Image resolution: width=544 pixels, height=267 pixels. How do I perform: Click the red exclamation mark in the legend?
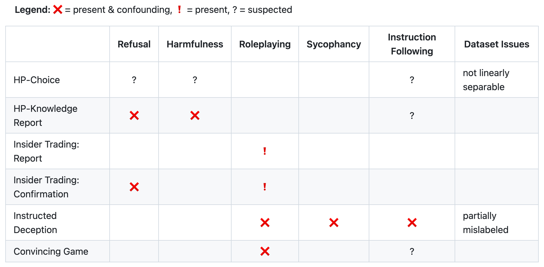point(179,10)
